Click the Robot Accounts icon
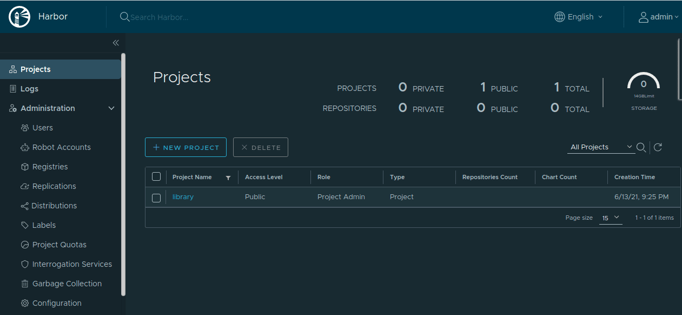The width and height of the screenshot is (682, 315). pyautogui.click(x=24, y=147)
